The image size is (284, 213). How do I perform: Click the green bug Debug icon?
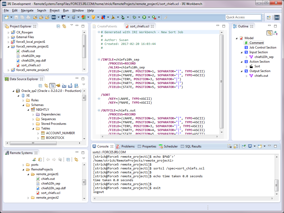click(134, 17)
